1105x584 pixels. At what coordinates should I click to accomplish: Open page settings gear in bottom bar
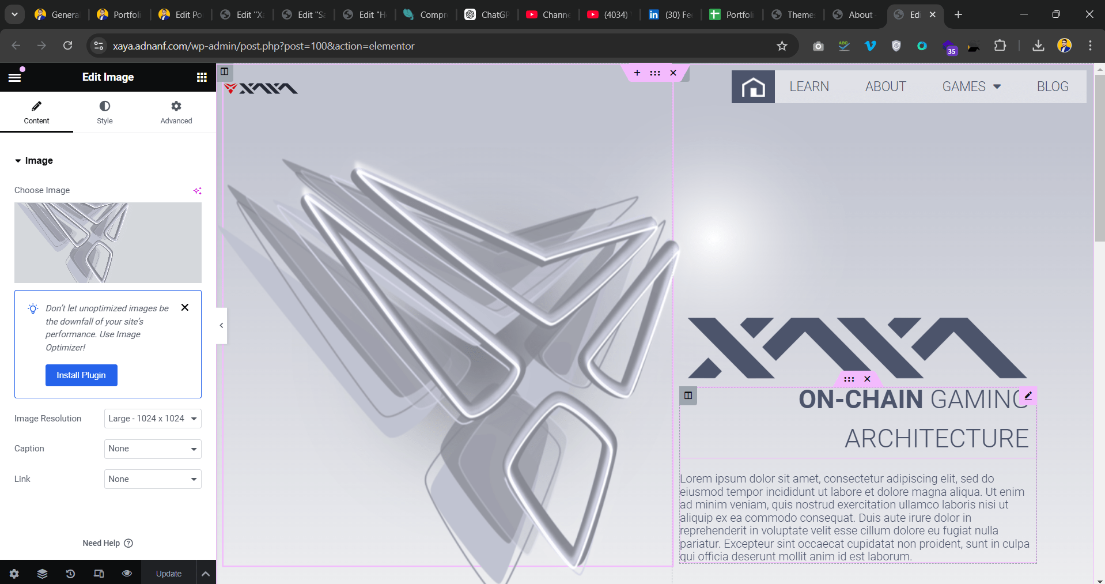14,574
